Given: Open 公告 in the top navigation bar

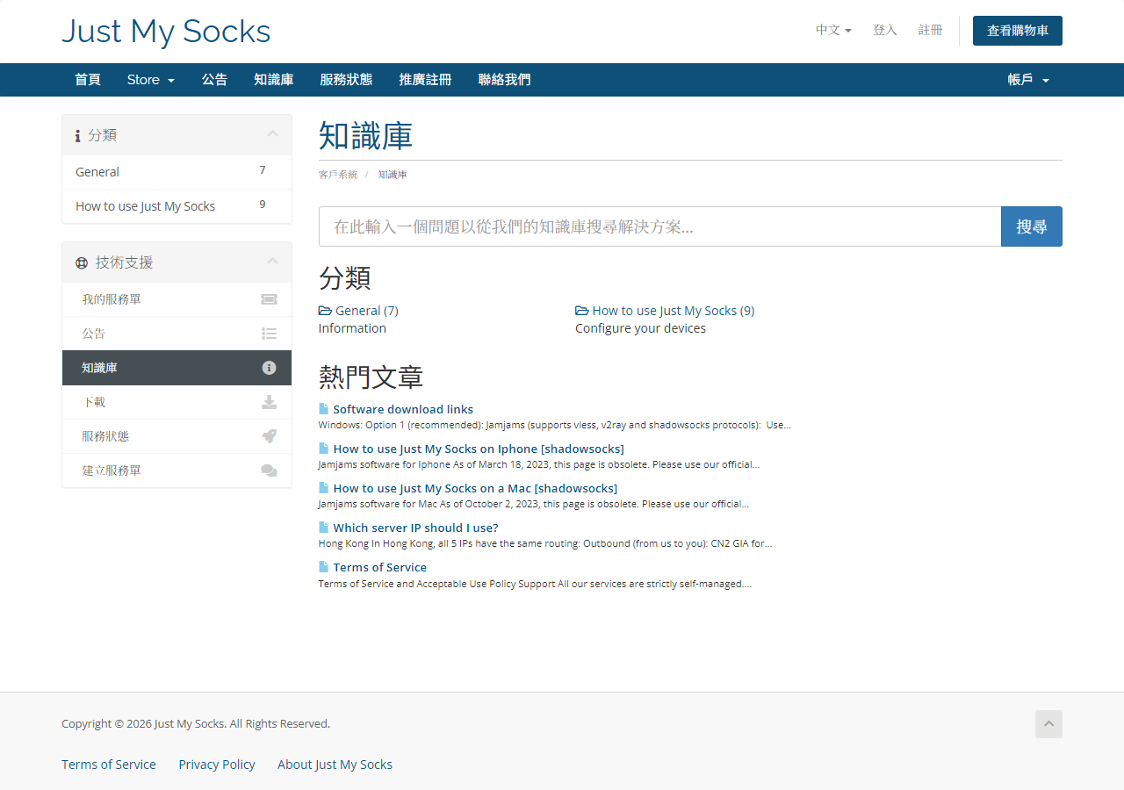Looking at the screenshot, I should pos(214,80).
